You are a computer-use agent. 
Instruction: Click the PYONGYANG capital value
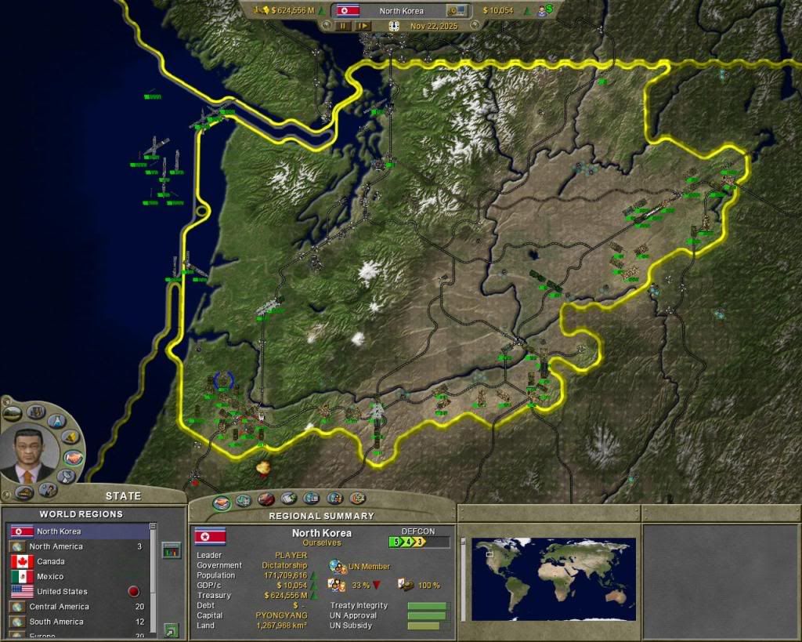point(281,615)
